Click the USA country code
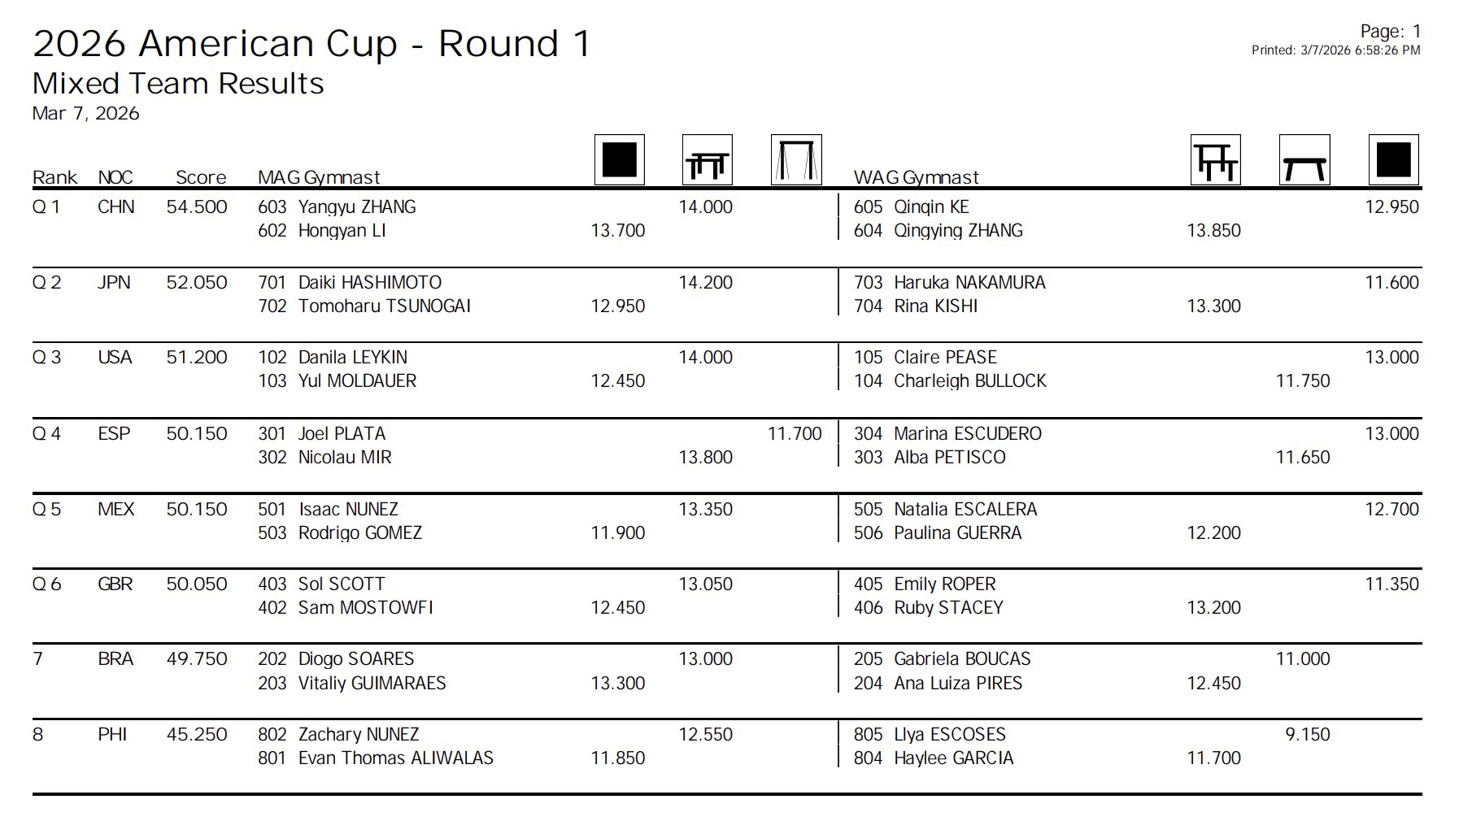This screenshot has height=821, width=1459. (115, 357)
